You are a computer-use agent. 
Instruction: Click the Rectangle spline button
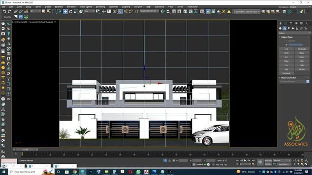[x=302, y=49]
